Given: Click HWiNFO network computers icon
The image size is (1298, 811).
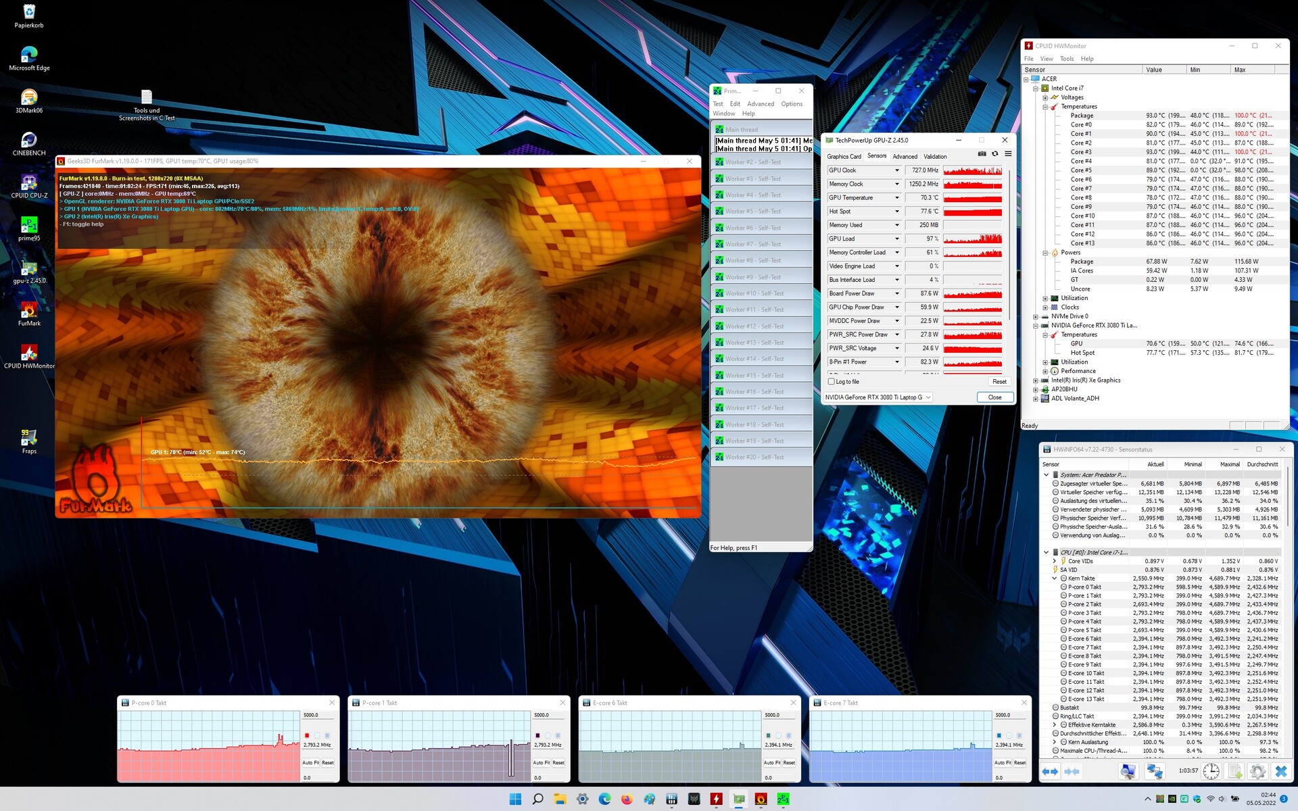Looking at the screenshot, I should click(x=1154, y=771).
